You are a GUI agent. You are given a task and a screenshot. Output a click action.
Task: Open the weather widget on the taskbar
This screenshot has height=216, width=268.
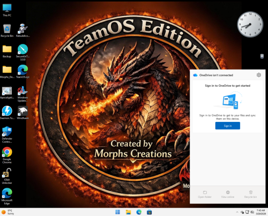[8, 212]
